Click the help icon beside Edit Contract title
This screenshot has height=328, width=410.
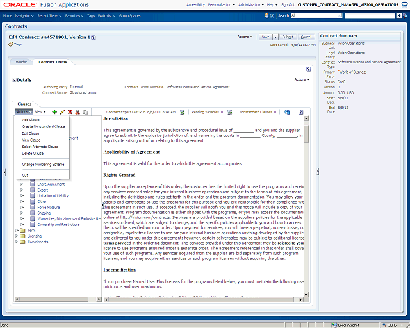pos(94,37)
